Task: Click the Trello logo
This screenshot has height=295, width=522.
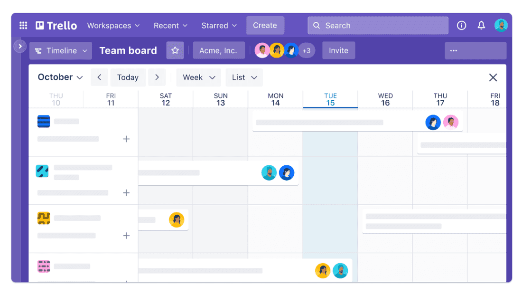Action: (x=56, y=26)
